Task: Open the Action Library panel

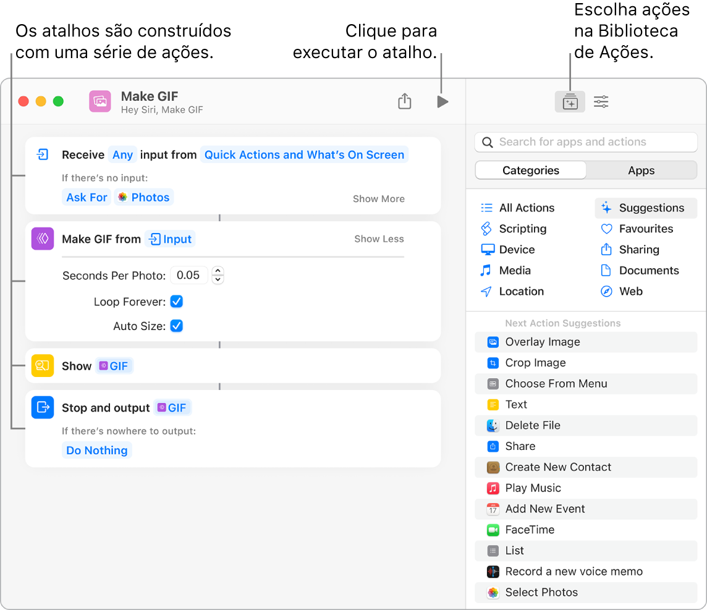Action: coord(569,101)
